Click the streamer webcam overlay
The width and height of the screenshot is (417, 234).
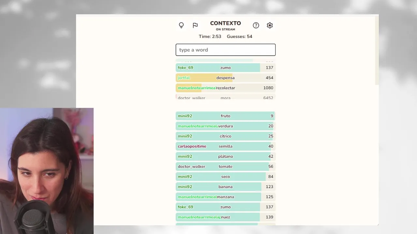coord(47,171)
